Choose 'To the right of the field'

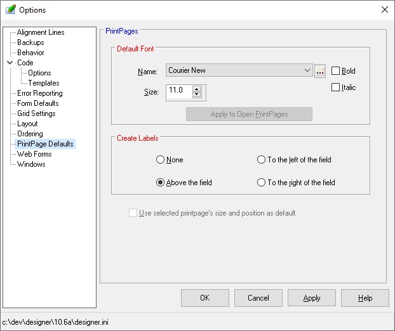261,183
